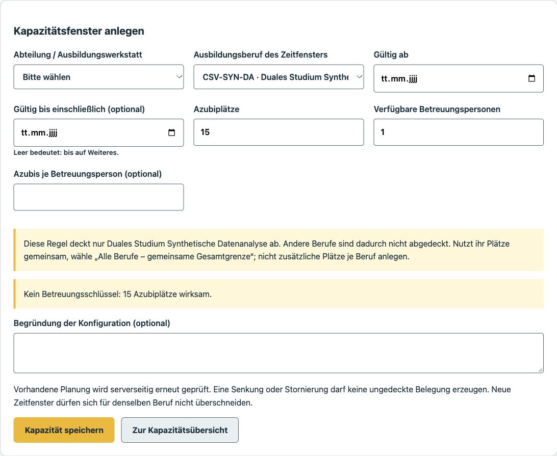Click the label 'Gültig ab'
Viewport: 557px width, 456px height.
pyautogui.click(x=391, y=55)
